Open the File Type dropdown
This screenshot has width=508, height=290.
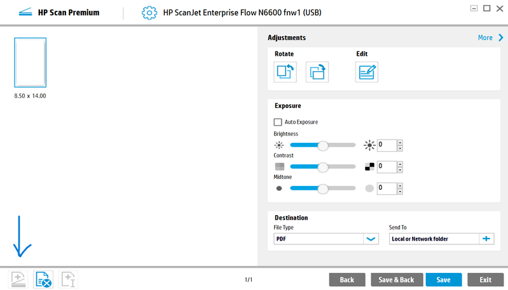pos(371,239)
